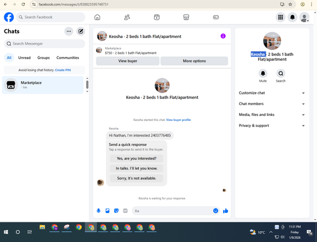This screenshot has height=242, width=317.
Task: Open Task View on the taskbar
Action: 30,232
